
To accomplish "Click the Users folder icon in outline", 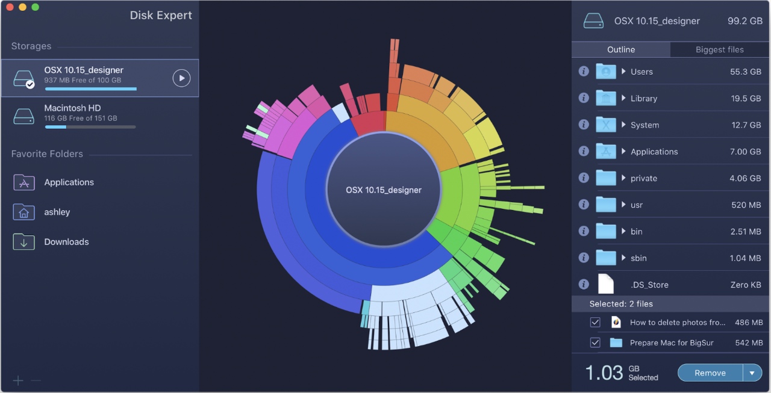I will pos(606,72).
